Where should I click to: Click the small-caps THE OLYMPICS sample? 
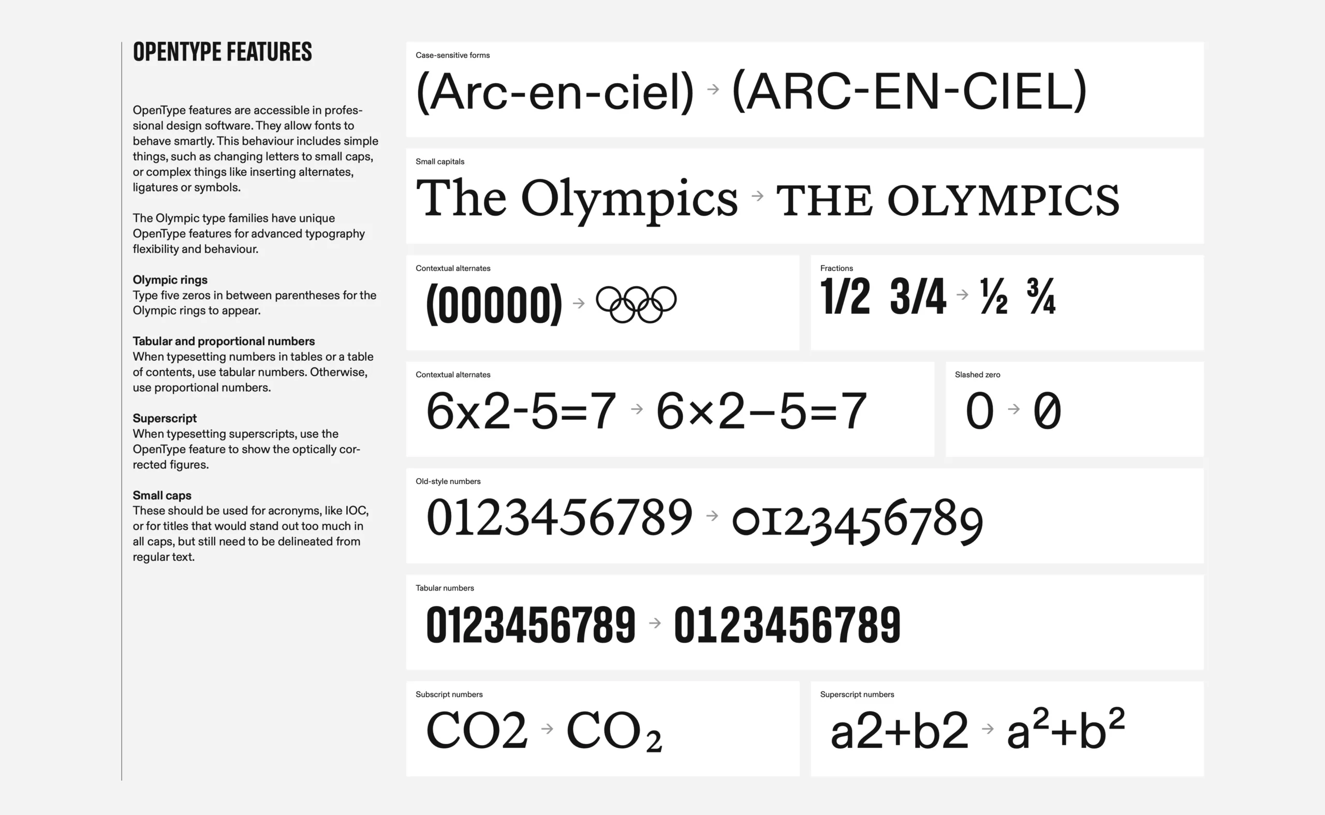(947, 200)
